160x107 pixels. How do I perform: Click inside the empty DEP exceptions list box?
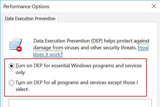(80, 103)
